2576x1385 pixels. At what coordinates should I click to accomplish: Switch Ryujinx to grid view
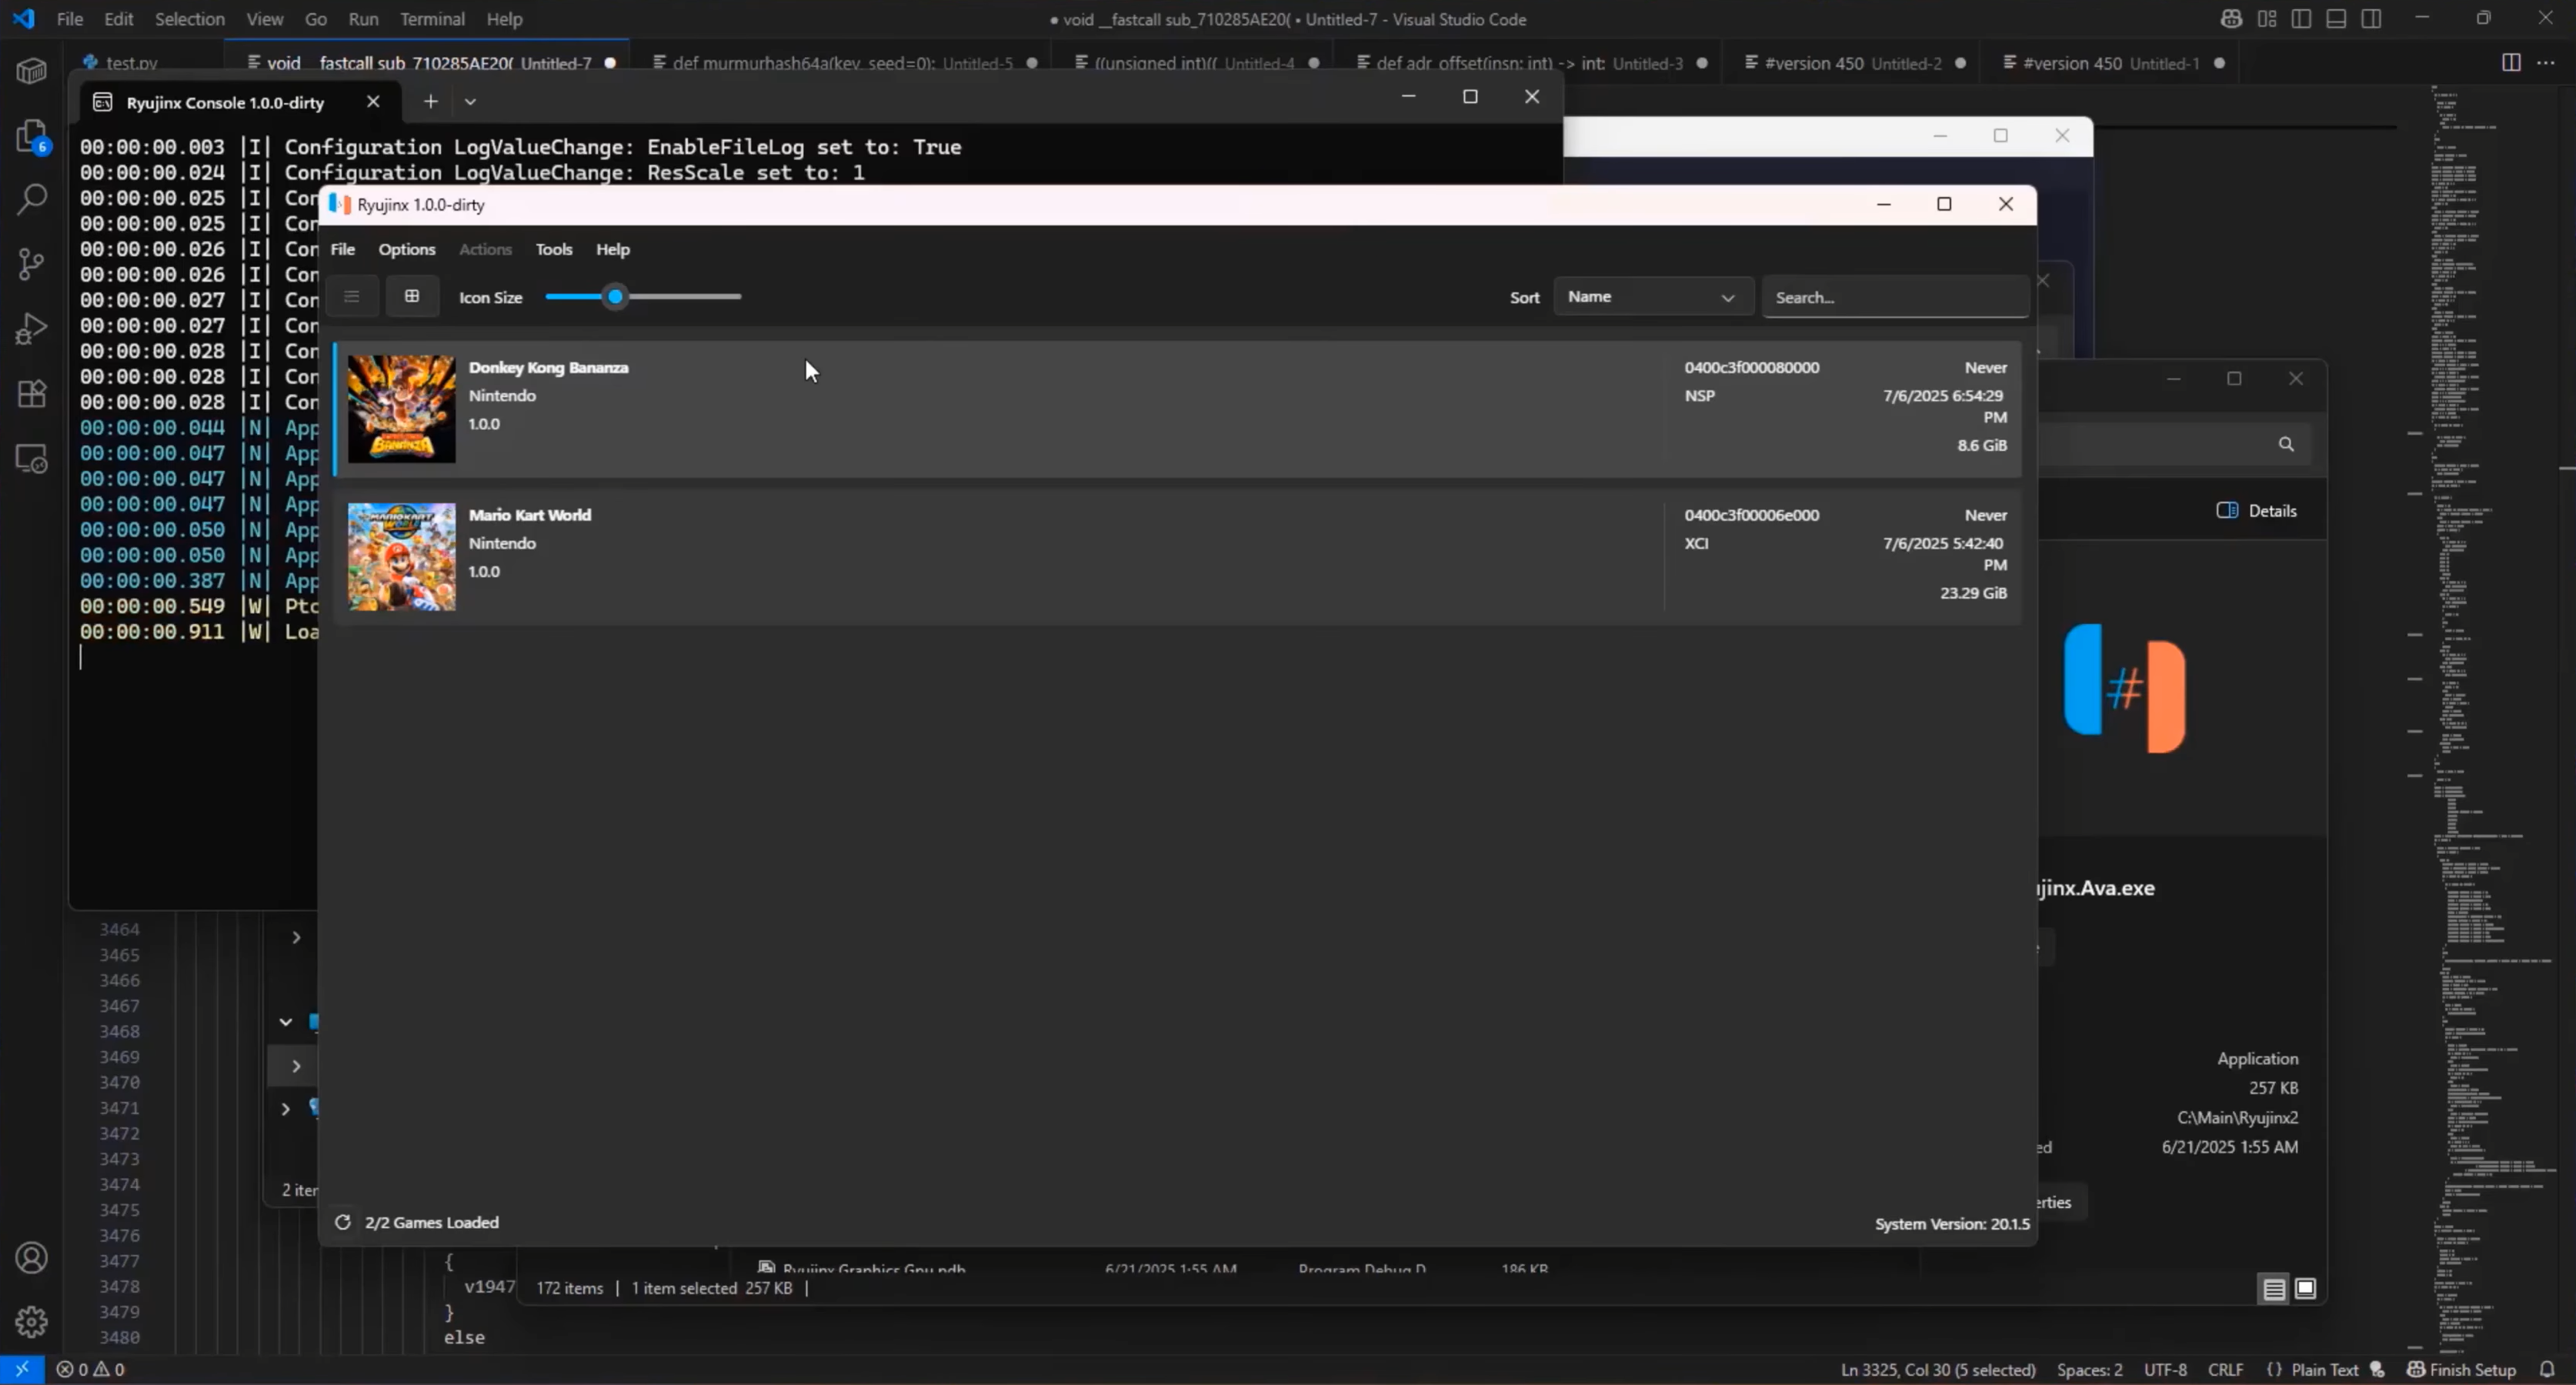412,296
